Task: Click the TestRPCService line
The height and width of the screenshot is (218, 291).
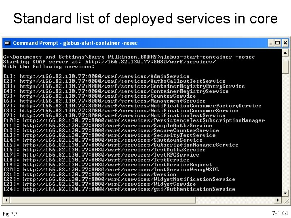Action: pyautogui.click(x=101, y=155)
